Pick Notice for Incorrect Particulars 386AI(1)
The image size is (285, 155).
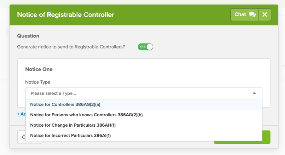coord(144,135)
